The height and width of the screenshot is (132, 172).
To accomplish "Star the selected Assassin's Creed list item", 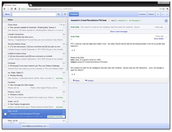I will 64,114.
